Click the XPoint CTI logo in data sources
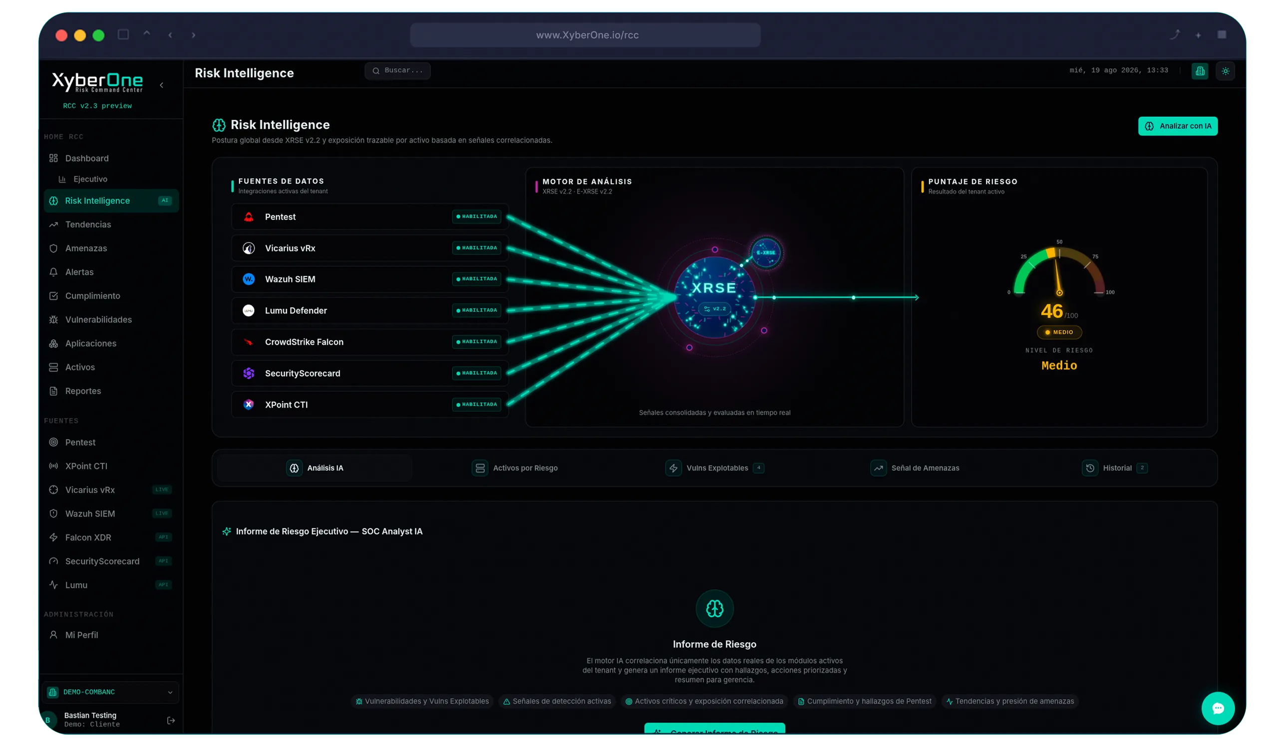This screenshot has height=745, width=1278. coord(249,405)
